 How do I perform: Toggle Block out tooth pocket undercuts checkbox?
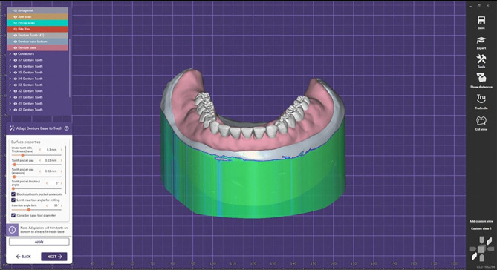pyautogui.click(x=13, y=194)
